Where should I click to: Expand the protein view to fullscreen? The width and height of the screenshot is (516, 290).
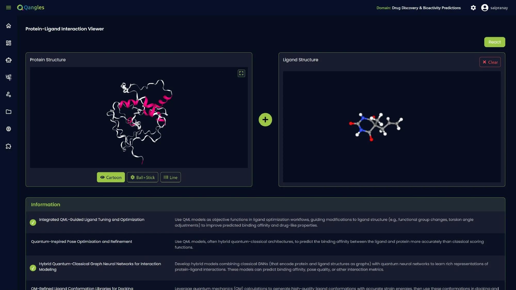point(241,73)
